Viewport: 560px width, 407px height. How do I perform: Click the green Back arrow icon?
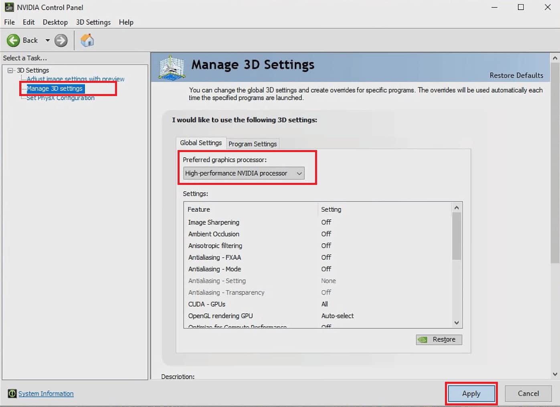tap(13, 40)
